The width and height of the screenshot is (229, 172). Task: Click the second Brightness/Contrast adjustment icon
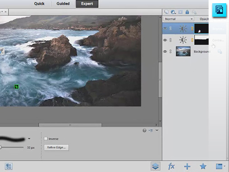[183, 40]
